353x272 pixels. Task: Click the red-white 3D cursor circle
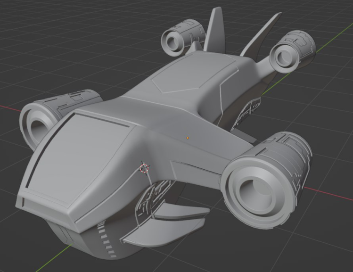(144, 168)
